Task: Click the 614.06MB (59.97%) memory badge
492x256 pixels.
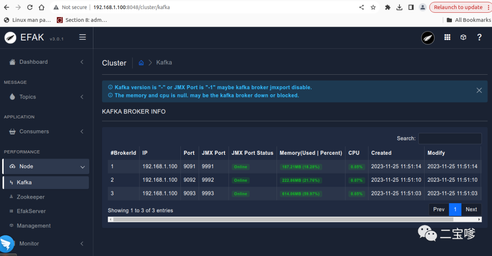Action: click(x=301, y=194)
